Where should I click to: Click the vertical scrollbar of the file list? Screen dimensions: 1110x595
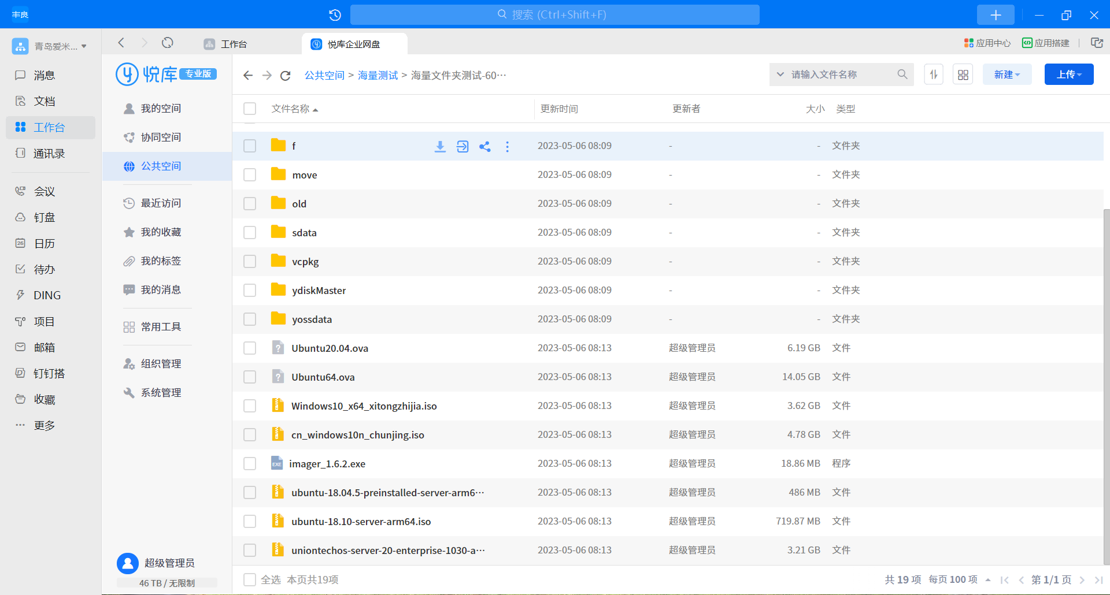point(1106,381)
